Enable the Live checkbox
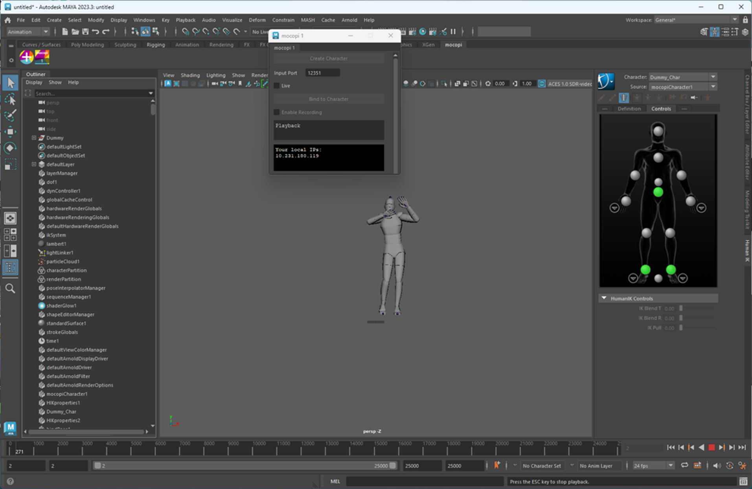Viewport: 752px width, 489px height. click(x=277, y=86)
